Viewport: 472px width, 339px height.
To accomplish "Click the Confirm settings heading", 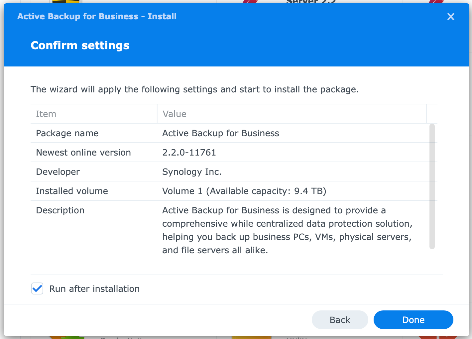I will pos(80,46).
